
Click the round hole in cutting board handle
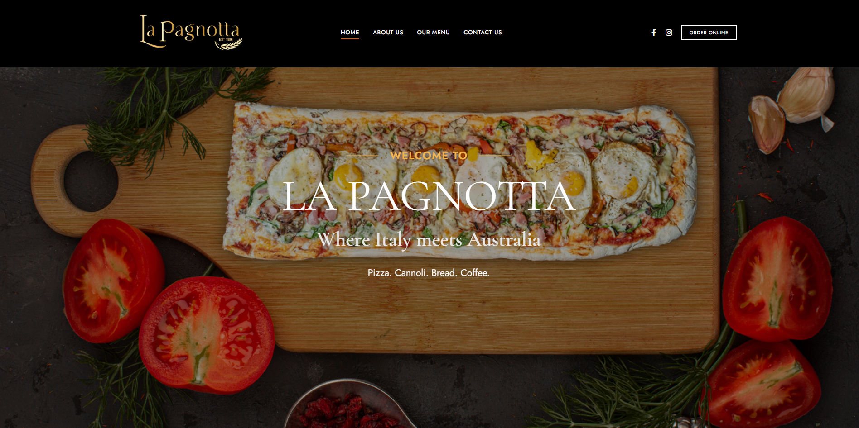click(x=91, y=181)
